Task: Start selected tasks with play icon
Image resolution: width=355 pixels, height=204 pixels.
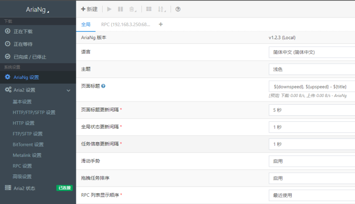Action: (x=110, y=9)
